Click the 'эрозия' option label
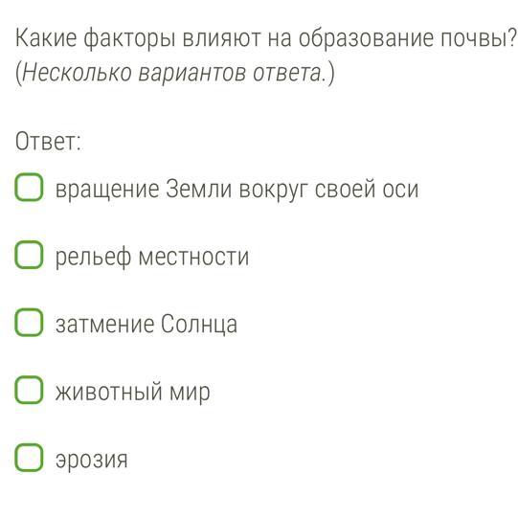Image resolution: width=518 pixels, height=519 pixels. click(x=91, y=461)
